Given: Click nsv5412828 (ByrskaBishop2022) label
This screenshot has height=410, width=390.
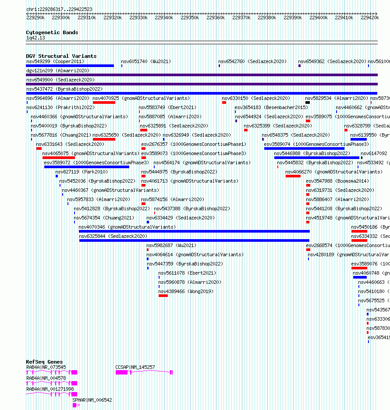Looking at the screenshot, I should (x=112, y=209).
